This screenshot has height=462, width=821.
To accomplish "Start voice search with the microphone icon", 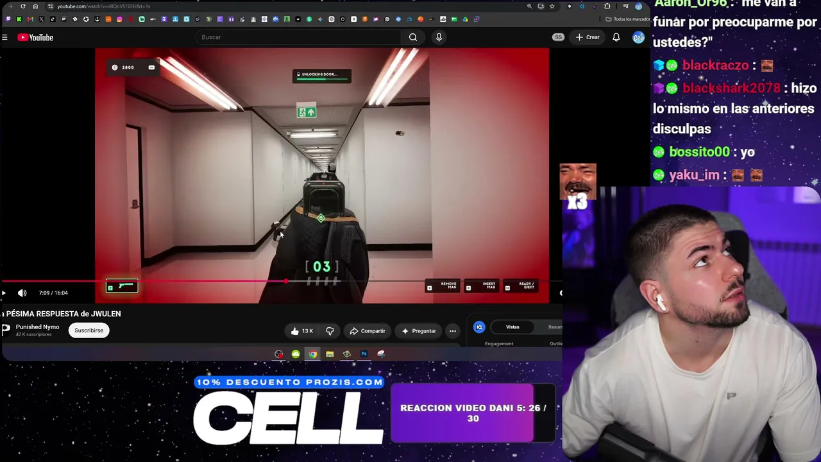I will pos(439,37).
